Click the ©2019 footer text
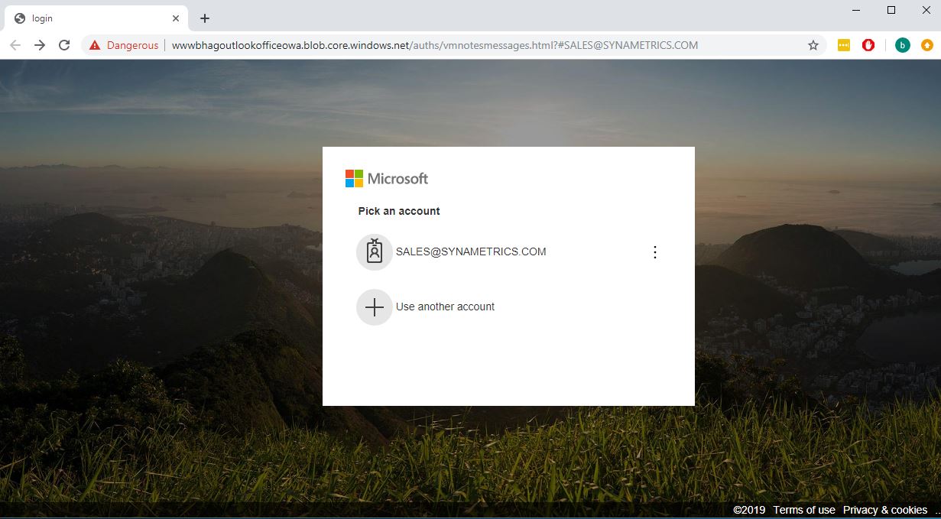941x519 pixels. pyautogui.click(x=749, y=510)
